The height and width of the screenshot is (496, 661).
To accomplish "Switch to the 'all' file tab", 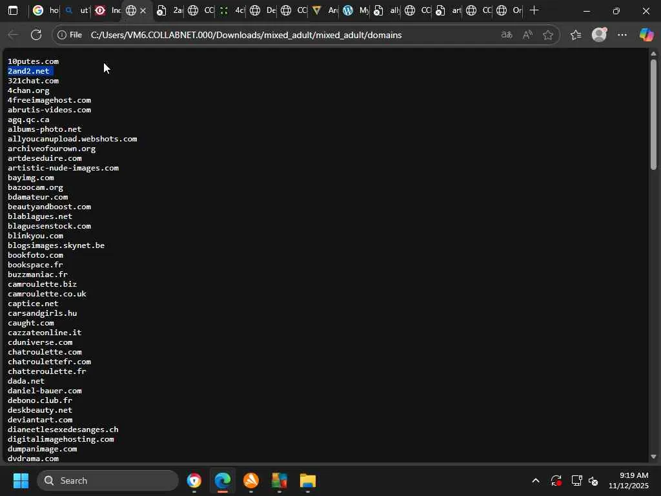I will (x=386, y=10).
